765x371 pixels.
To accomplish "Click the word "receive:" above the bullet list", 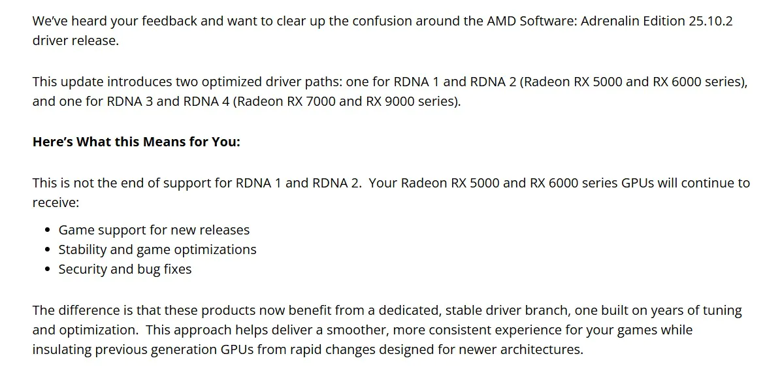I will pyautogui.click(x=56, y=202).
